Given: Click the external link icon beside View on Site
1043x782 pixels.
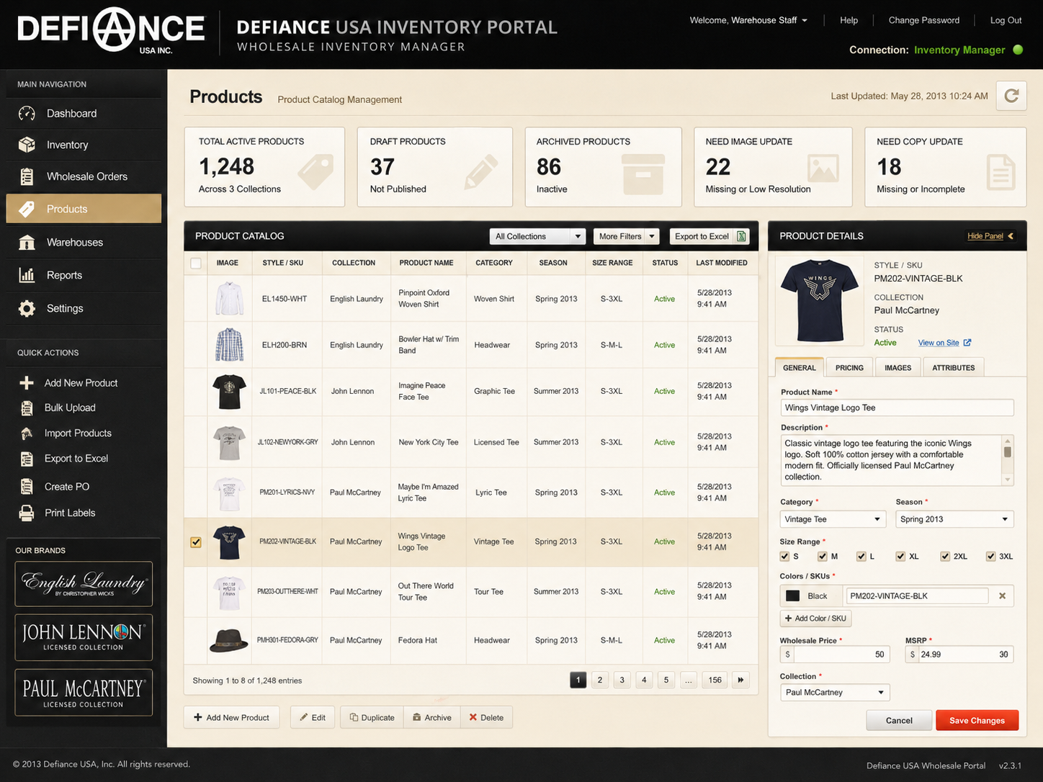Looking at the screenshot, I should pyautogui.click(x=967, y=343).
